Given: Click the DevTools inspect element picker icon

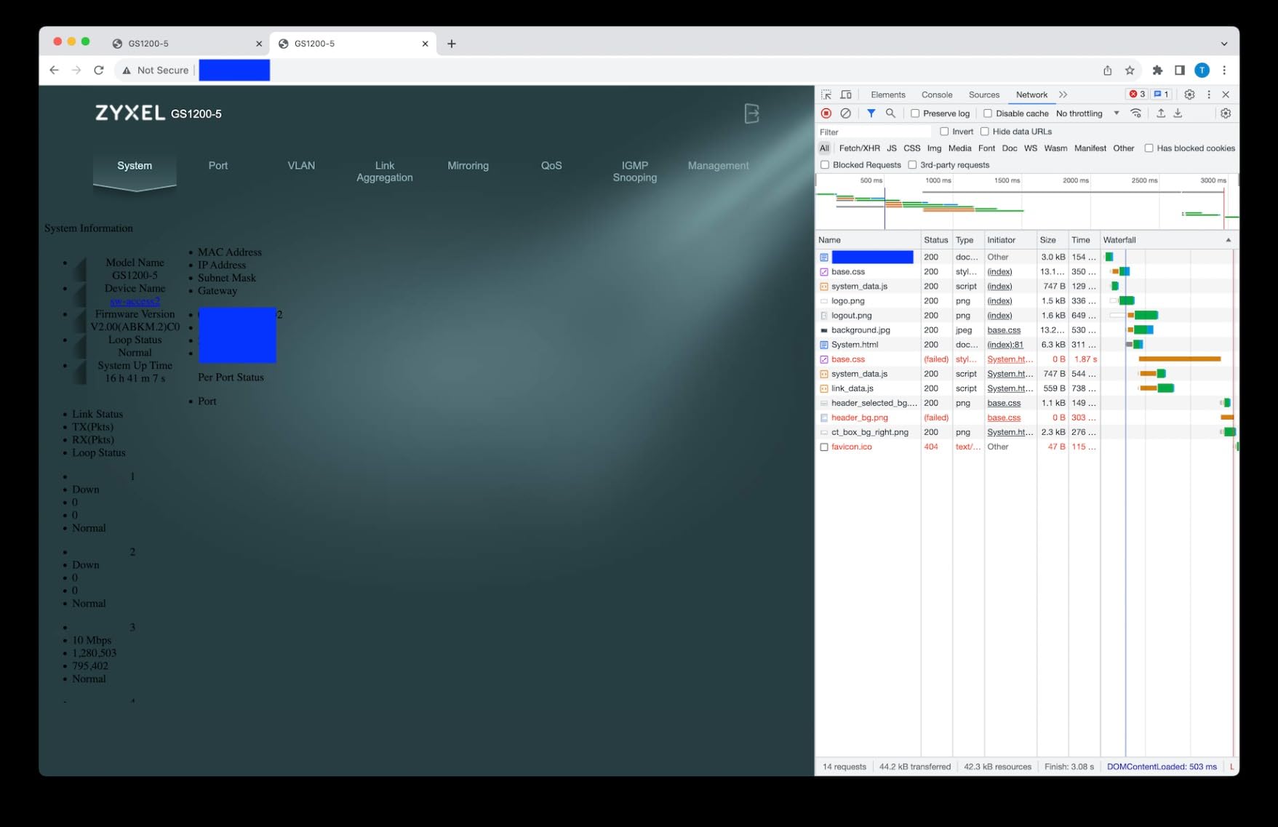Looking at the screenshot, I should coord(826,95).
